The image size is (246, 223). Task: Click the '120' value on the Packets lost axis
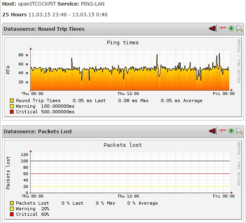pos(24,154)
